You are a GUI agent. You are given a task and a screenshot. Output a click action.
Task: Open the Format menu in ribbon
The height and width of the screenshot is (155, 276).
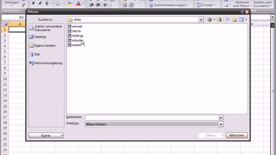point(206,5)
